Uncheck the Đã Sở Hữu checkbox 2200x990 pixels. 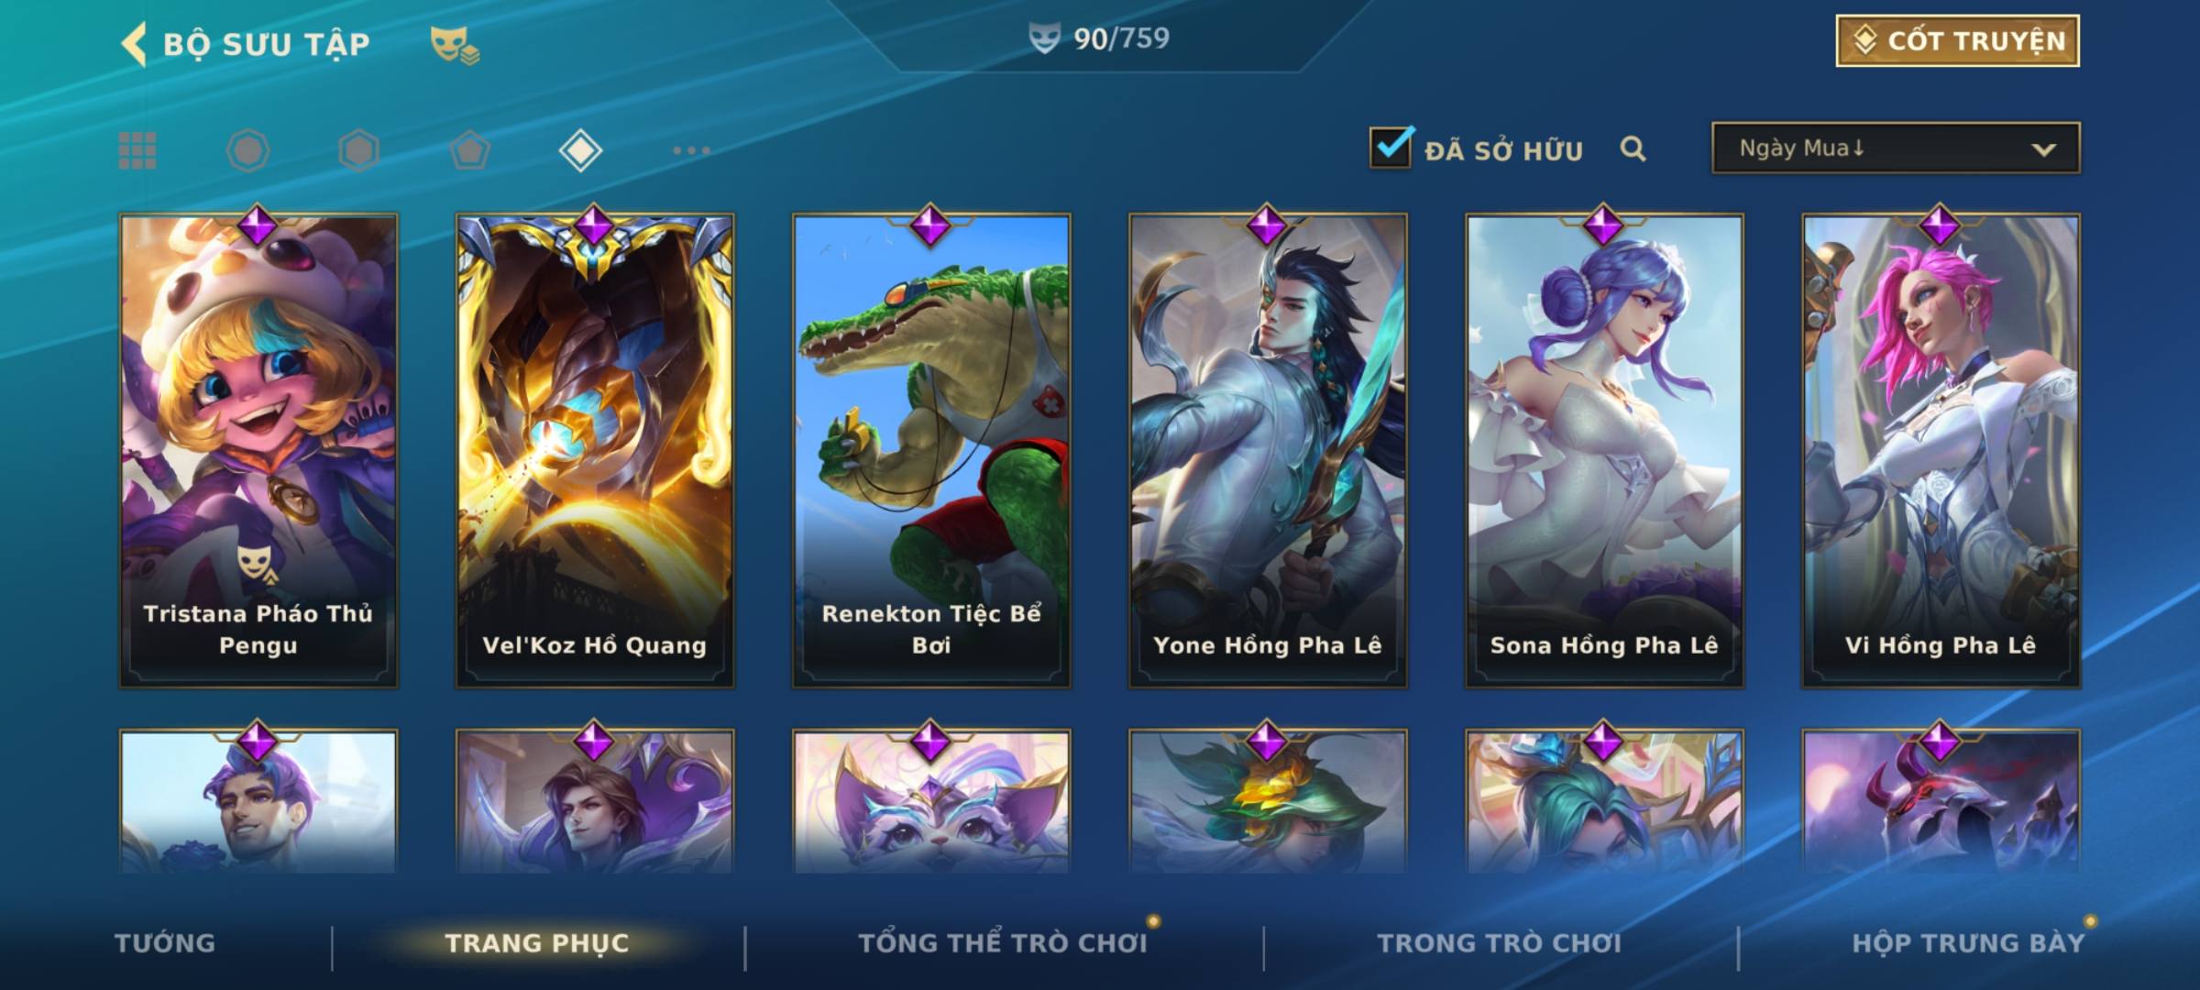(1391, 147)
